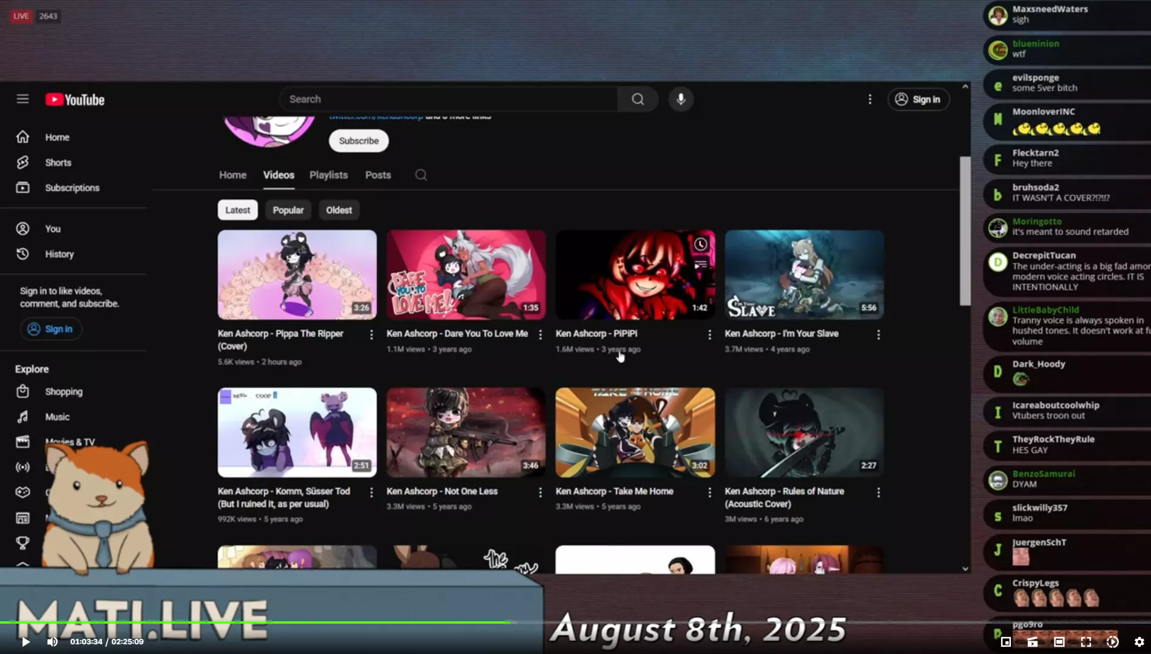Screen dimensions: 1151x654
Task: Click the search magnifier button
Action: point(638,99)
